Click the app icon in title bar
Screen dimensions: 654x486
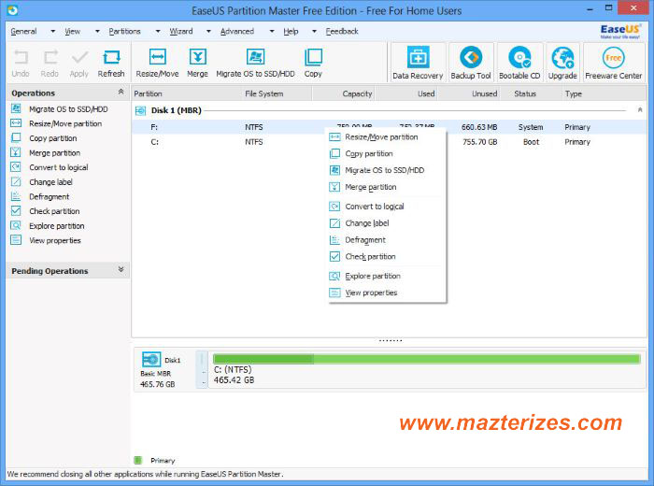(13, 10)
